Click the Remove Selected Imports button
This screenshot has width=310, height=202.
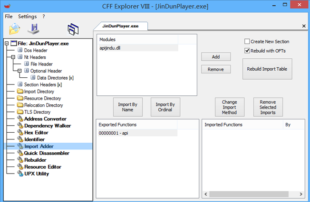click(x=268, y=107)
